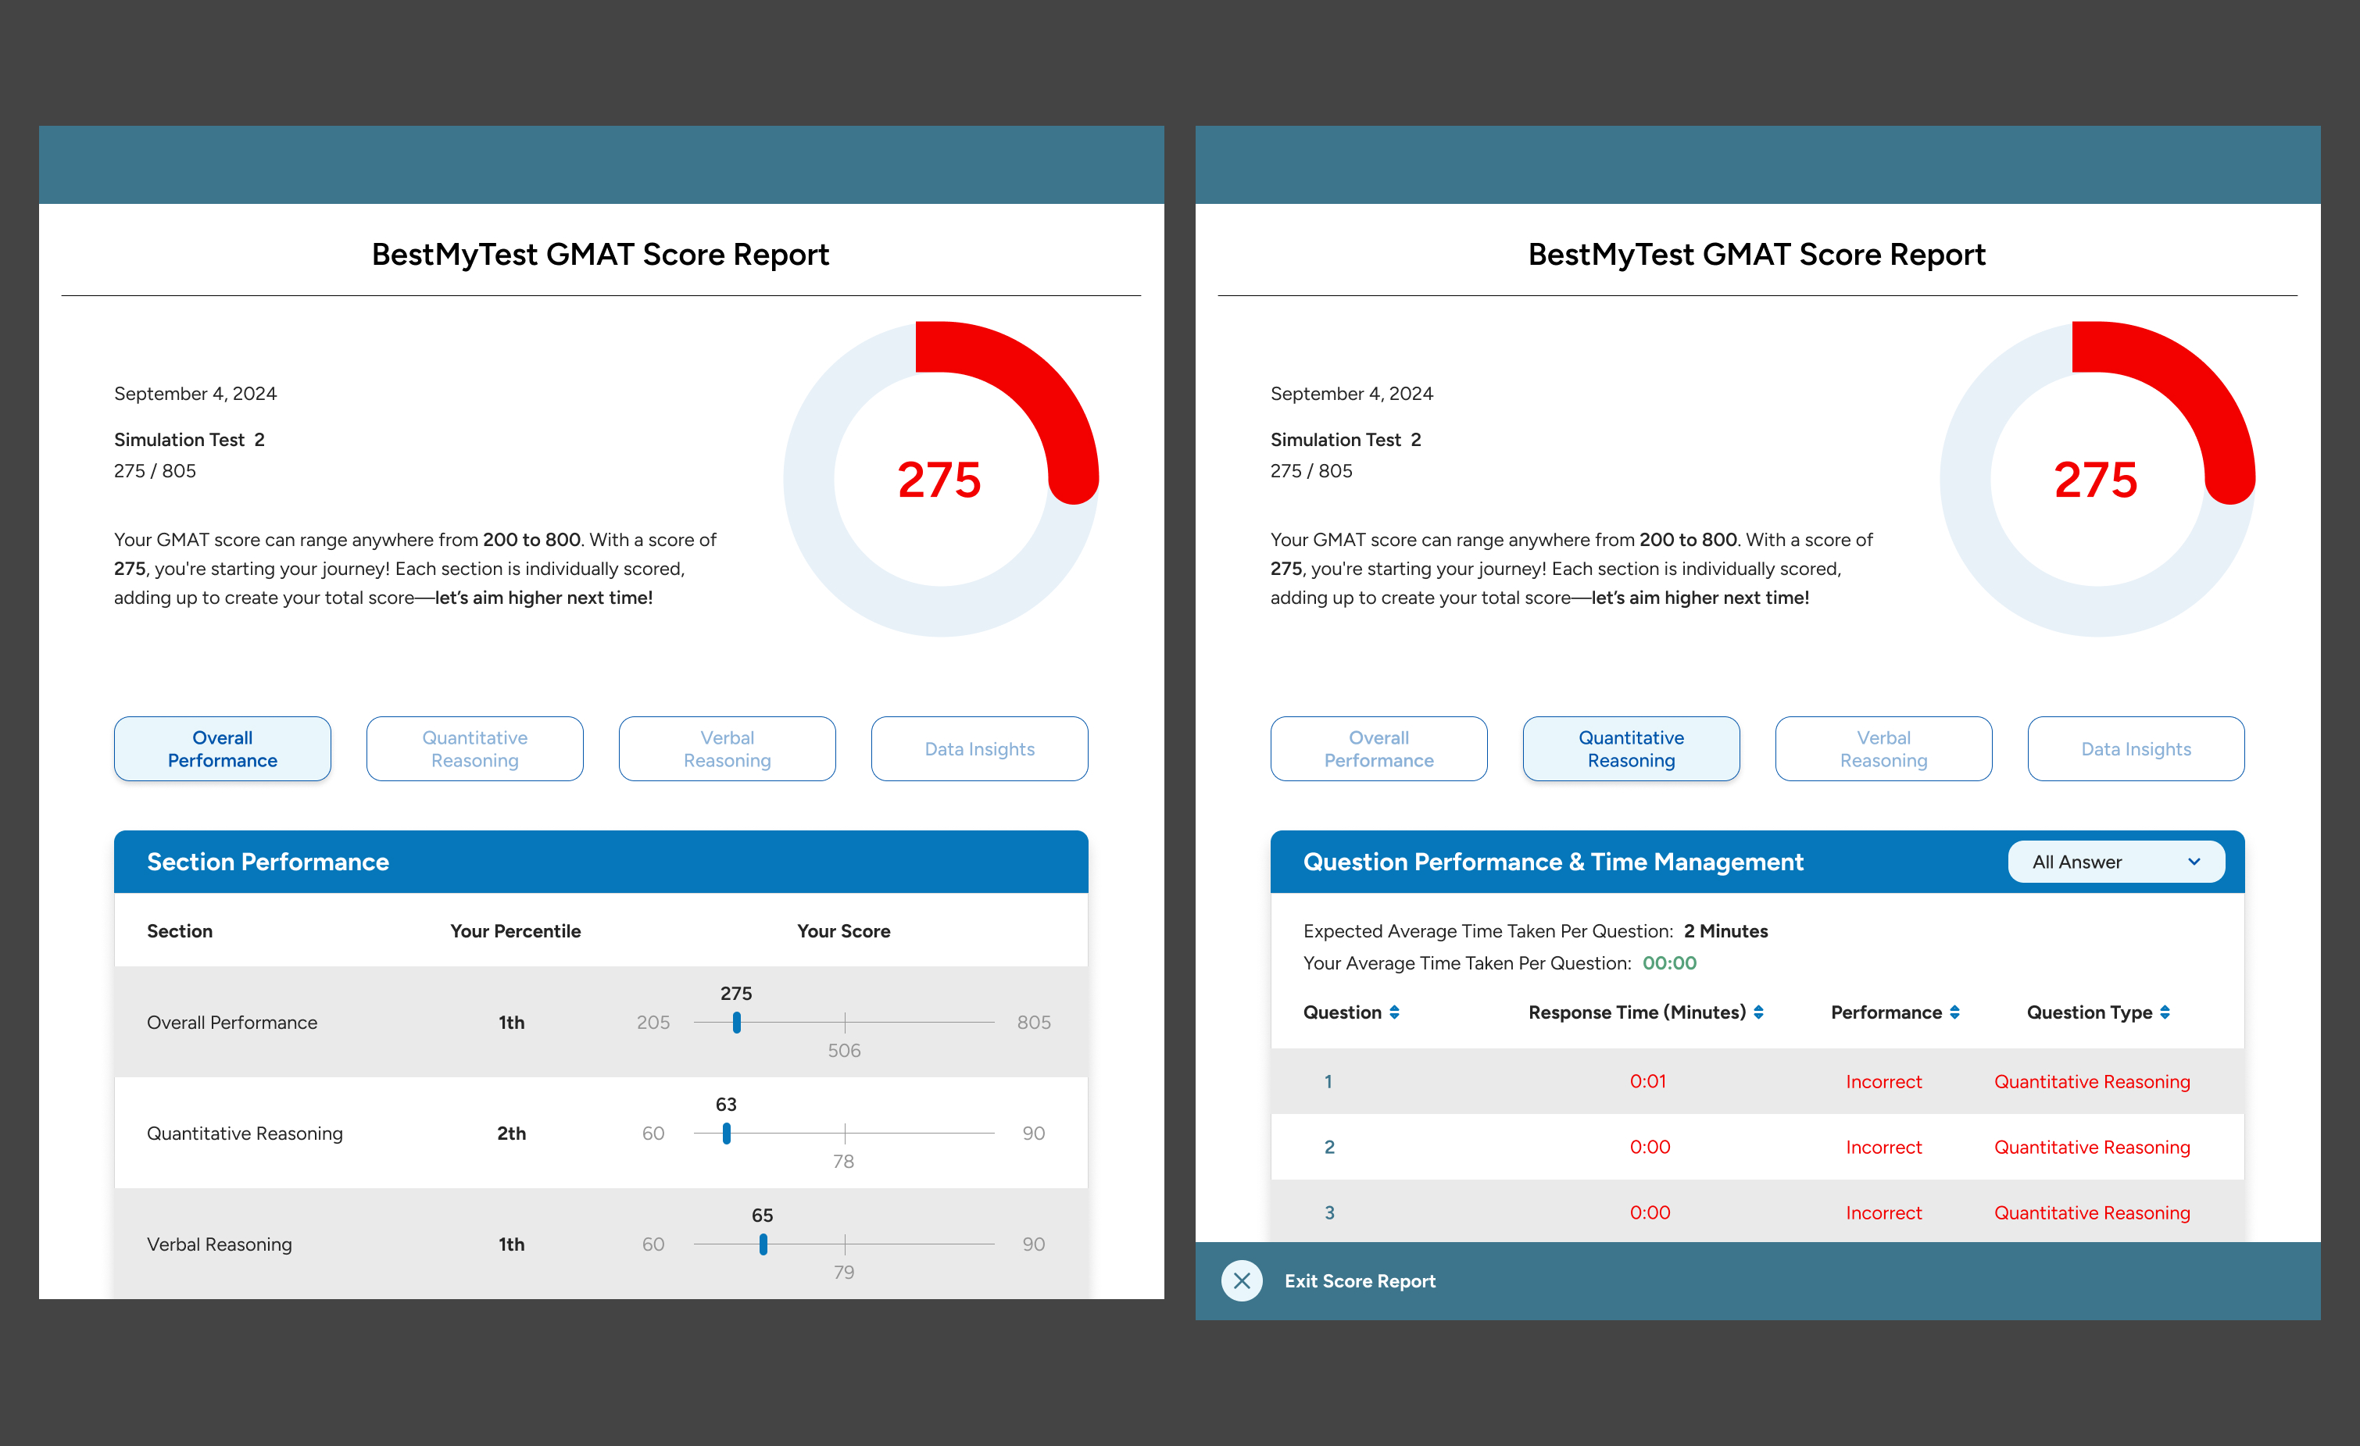
Task: Click question number 2 in the table
Action: (x=1329, y=1148)
